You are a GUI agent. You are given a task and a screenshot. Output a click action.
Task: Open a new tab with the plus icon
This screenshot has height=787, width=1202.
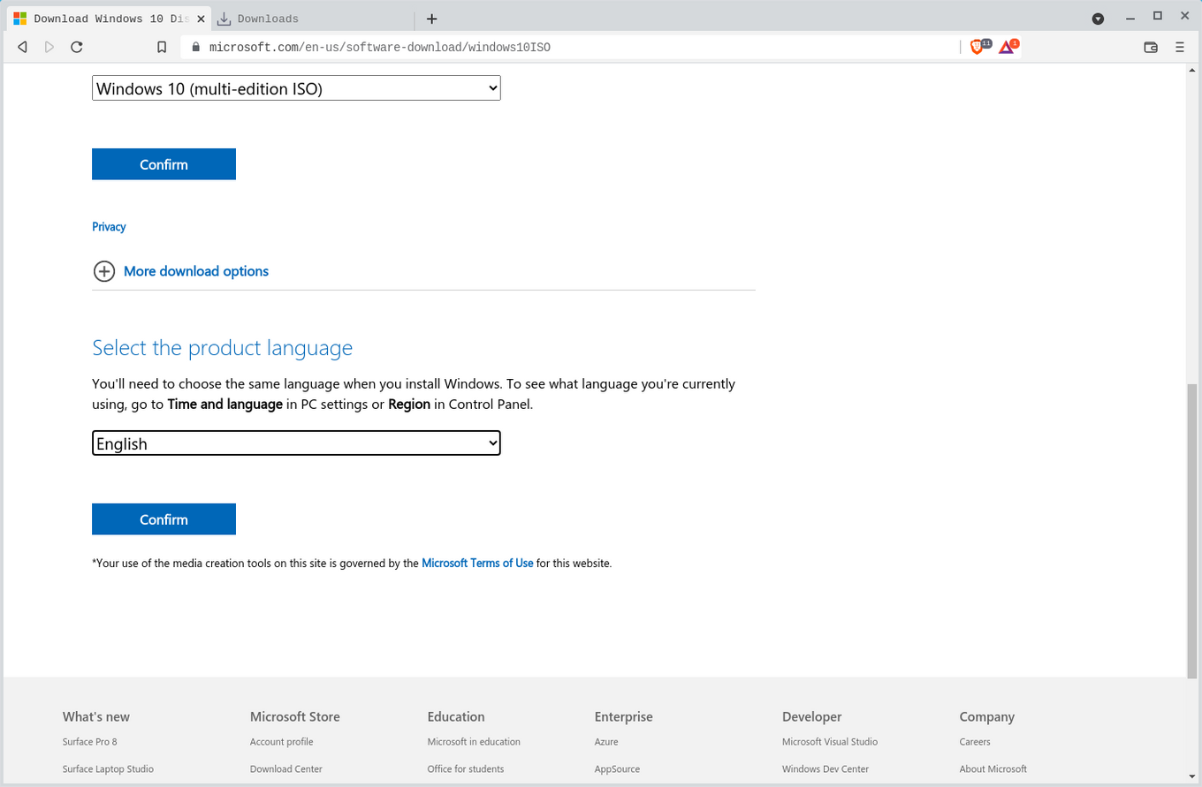coord(431,19)
